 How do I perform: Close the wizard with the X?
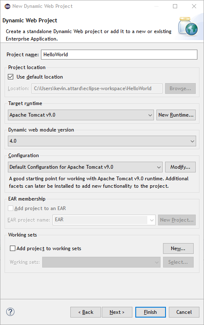pos(194,6)
